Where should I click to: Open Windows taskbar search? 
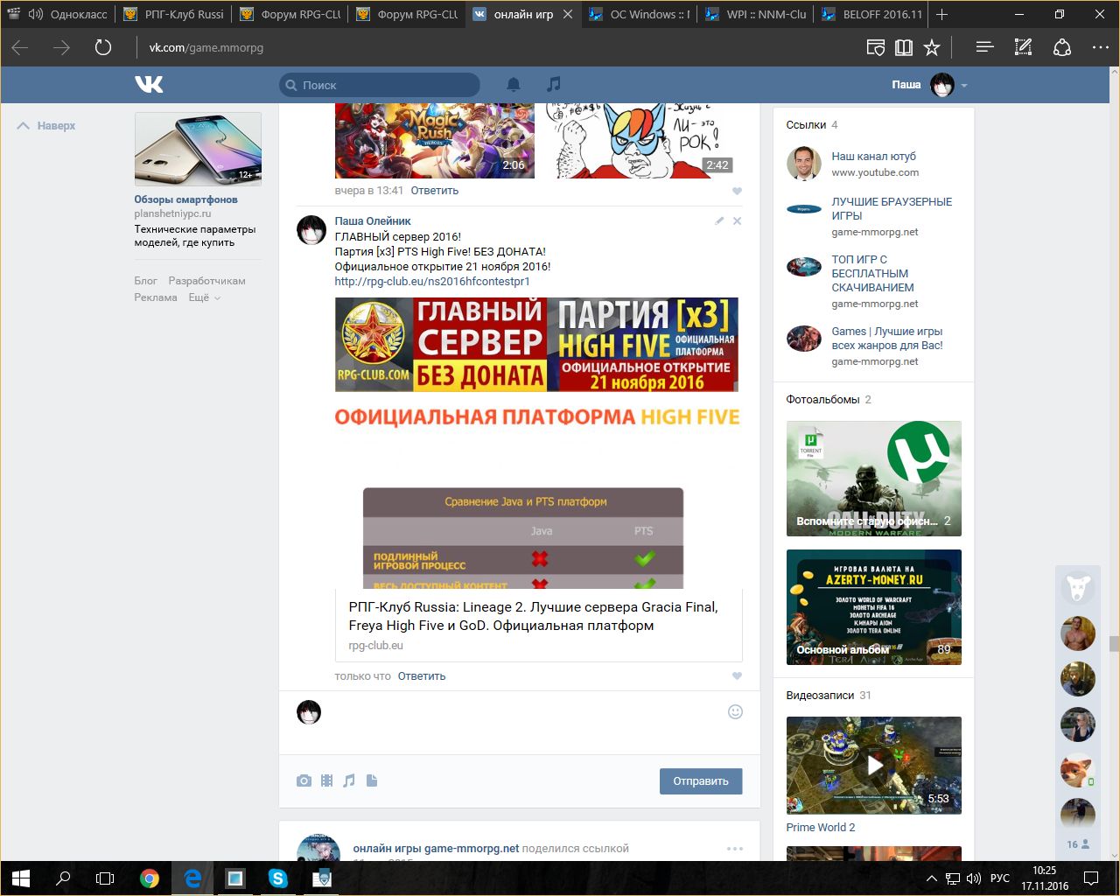click(x=63, y=878)
